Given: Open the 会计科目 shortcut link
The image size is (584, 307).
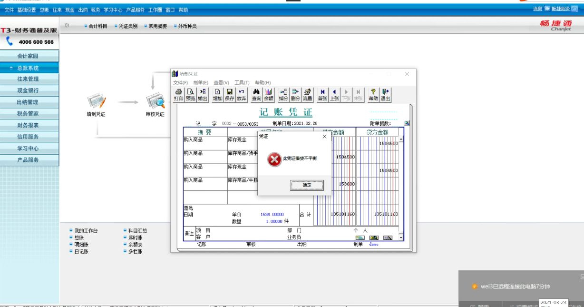Looking at the screenshot, I should [x=98, y=26].
